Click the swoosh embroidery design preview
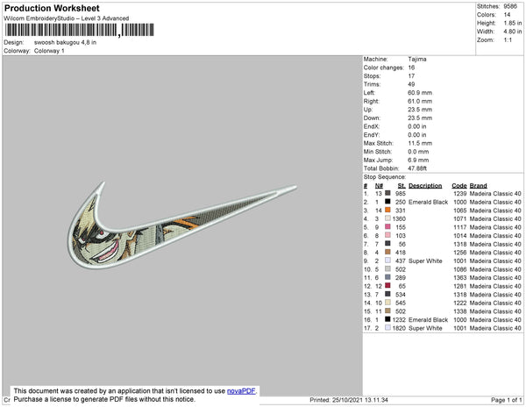This screenshot has width=526, height=407. (x=182, y=225)
